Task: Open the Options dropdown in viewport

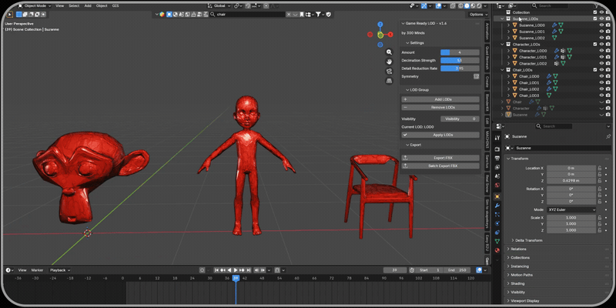Action: [x=478, y=14]
